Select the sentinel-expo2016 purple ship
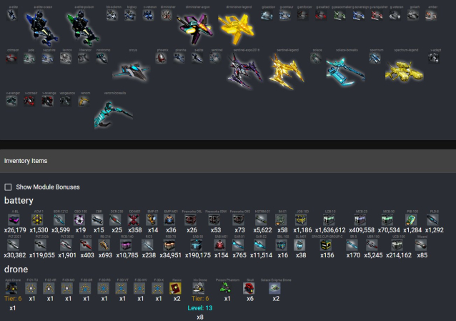The height and width of the screenshot is (321, 456). pos(245,71)
